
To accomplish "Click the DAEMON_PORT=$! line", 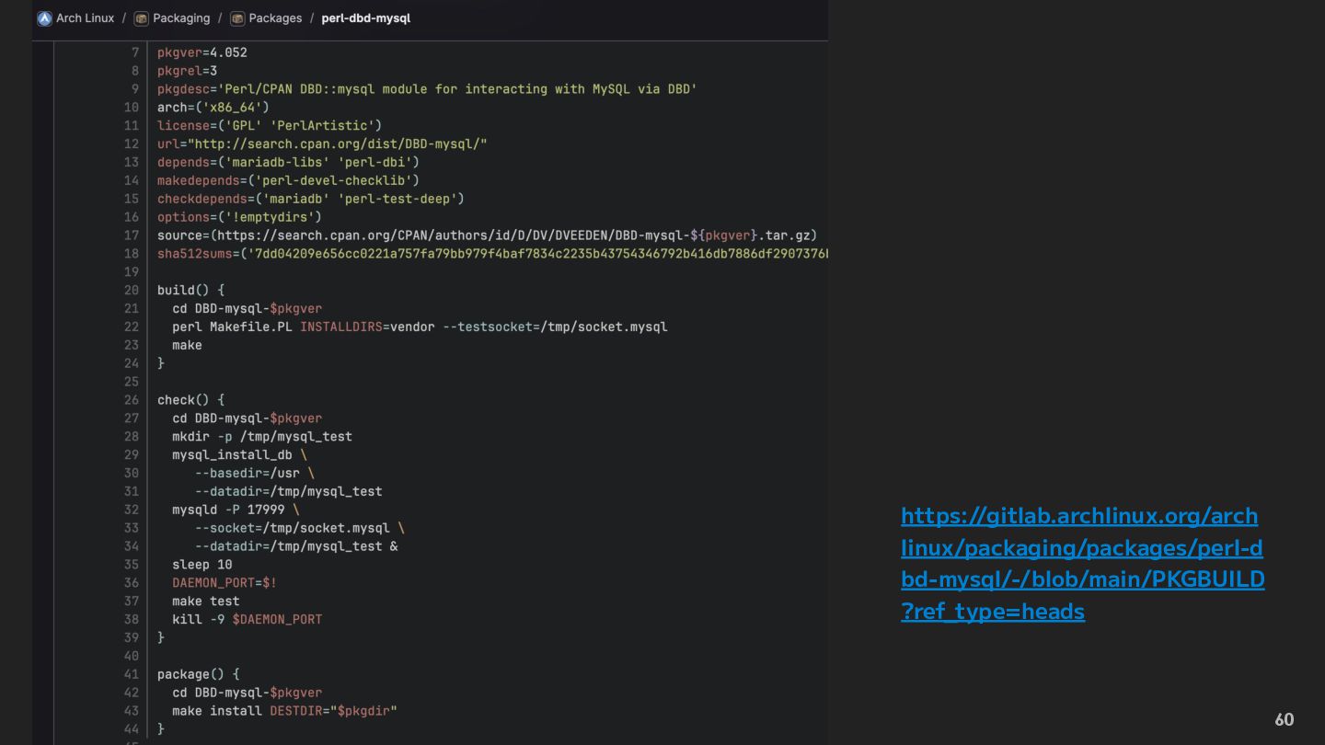I will (225, 583).
